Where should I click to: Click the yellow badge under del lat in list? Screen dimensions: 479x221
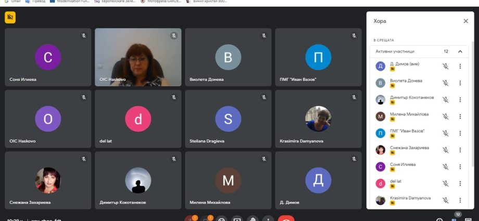392,186
